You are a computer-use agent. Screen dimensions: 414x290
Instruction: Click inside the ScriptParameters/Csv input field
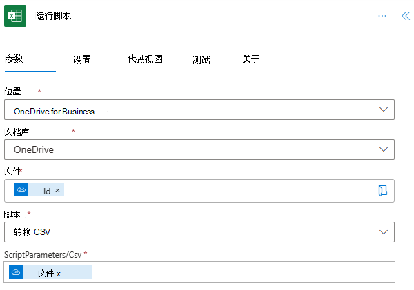click(199, 272)
